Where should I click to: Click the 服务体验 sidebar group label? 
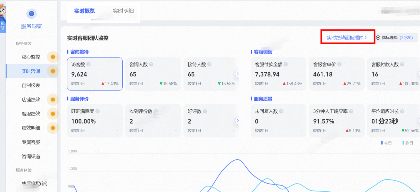tap(24, 170)
